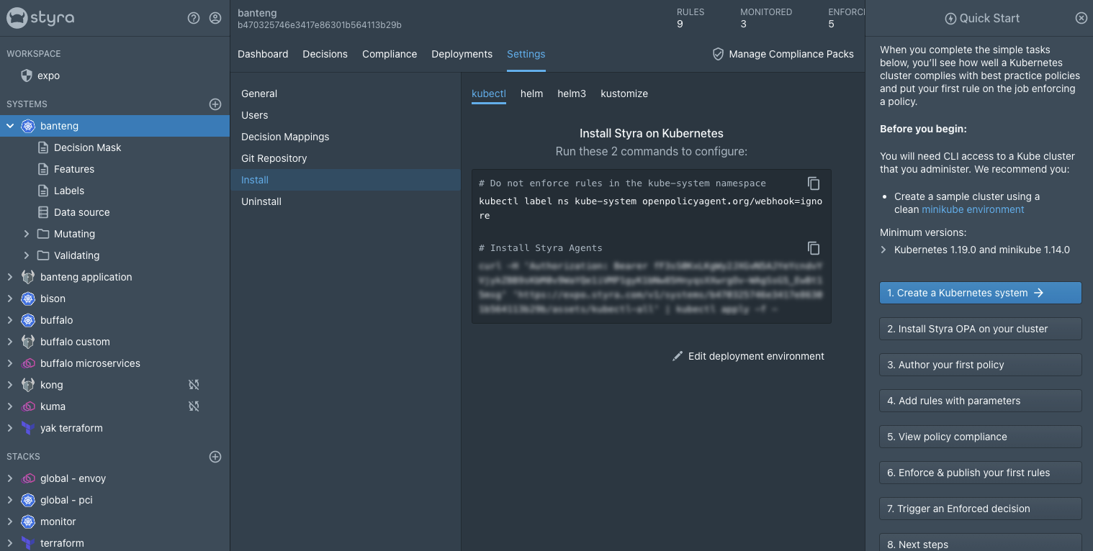Click the kuma sync-disabled icon

pyautogui.click(x=194, y=406)
